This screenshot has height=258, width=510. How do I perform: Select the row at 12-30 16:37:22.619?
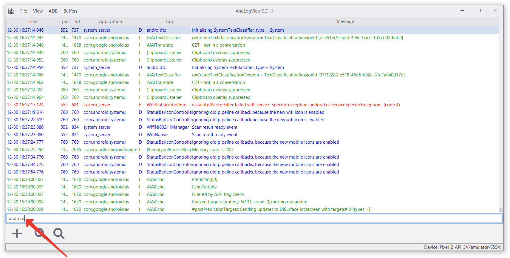tap(252, 120)
